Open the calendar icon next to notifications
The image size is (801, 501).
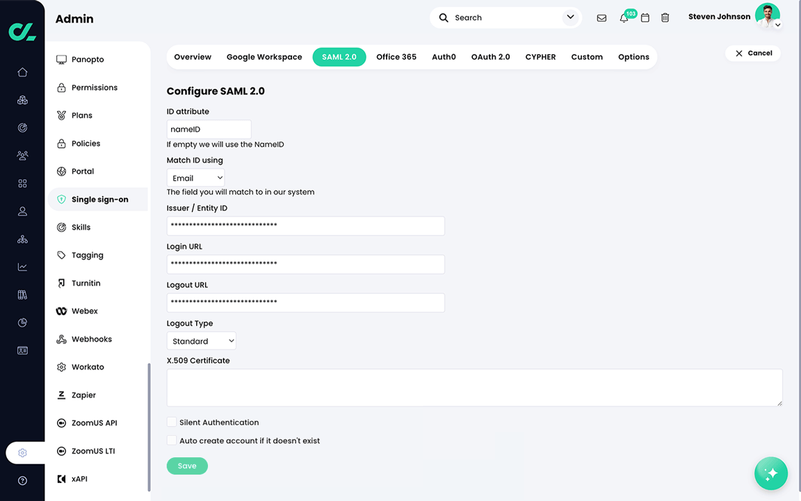tap(645, 18)
